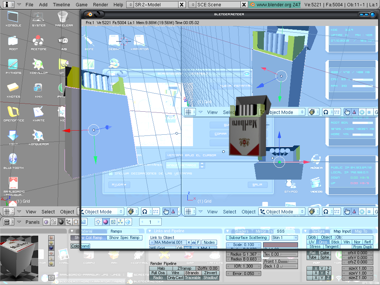Select the Object context axes icon
The height and width of the screenshot is (285, 380).
tap(69, 222)
